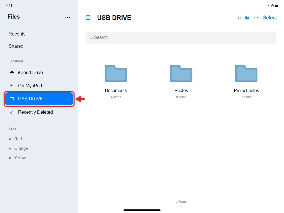Click the Photos folder name
The height and width of the screenshot is (213, 284).
tap(181, 90)
